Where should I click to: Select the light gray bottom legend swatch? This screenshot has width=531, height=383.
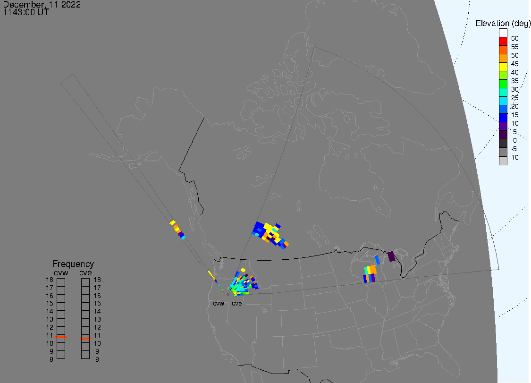point(503,161)
